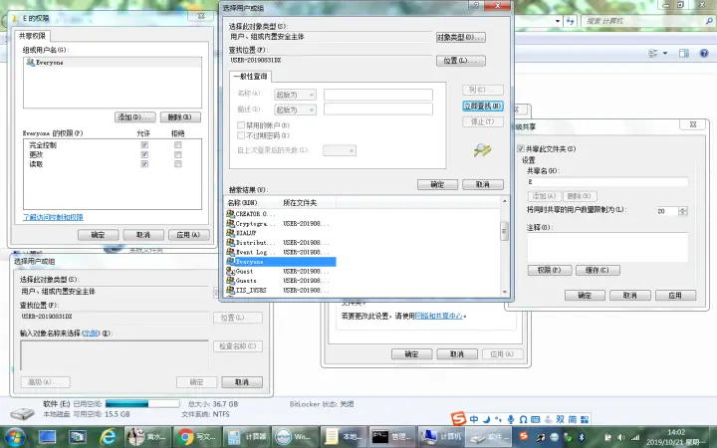
Task: Click the 注释 text box in the 高级共享 dialog
Action: click(x=607, y=247)
